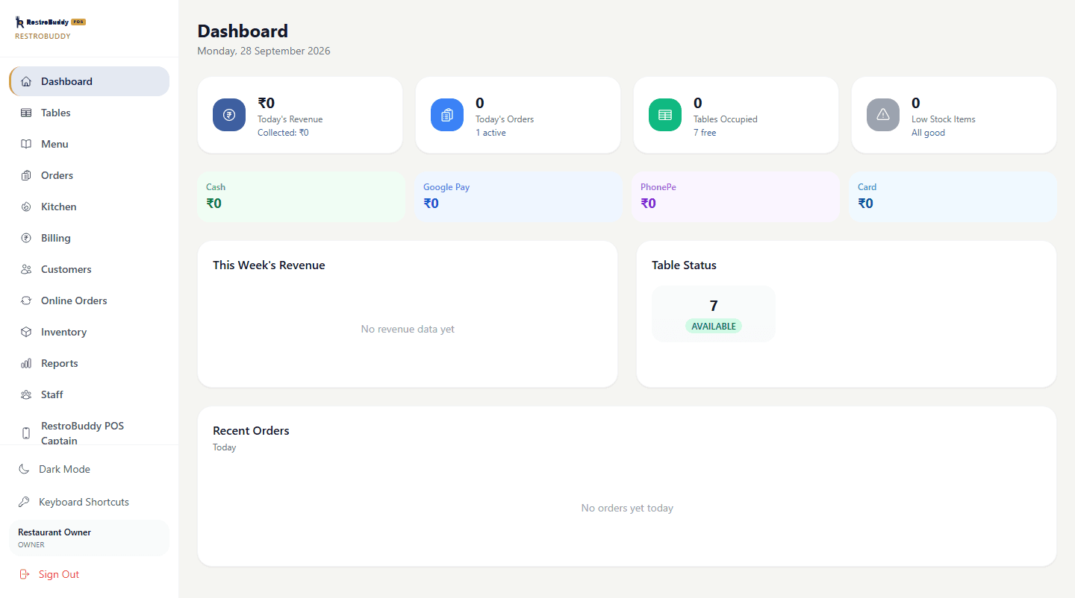1075x598 pixels.
Task: Click the RestroBuddy POS logo
Action: [51, 22]
